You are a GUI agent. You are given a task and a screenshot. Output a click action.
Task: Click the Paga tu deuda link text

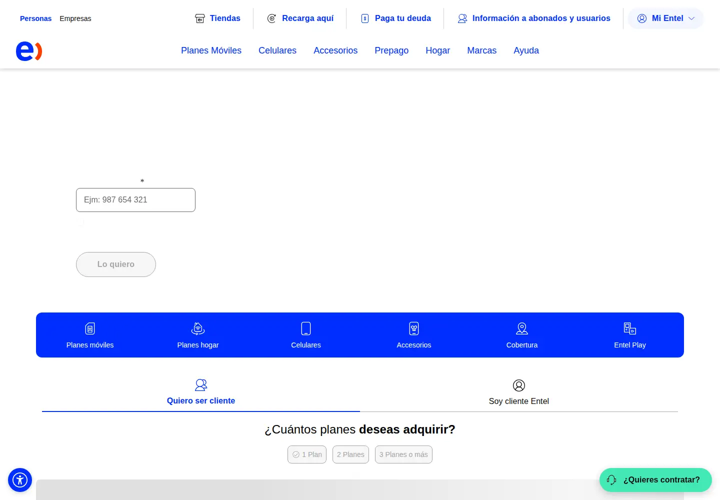click(403, 18)
